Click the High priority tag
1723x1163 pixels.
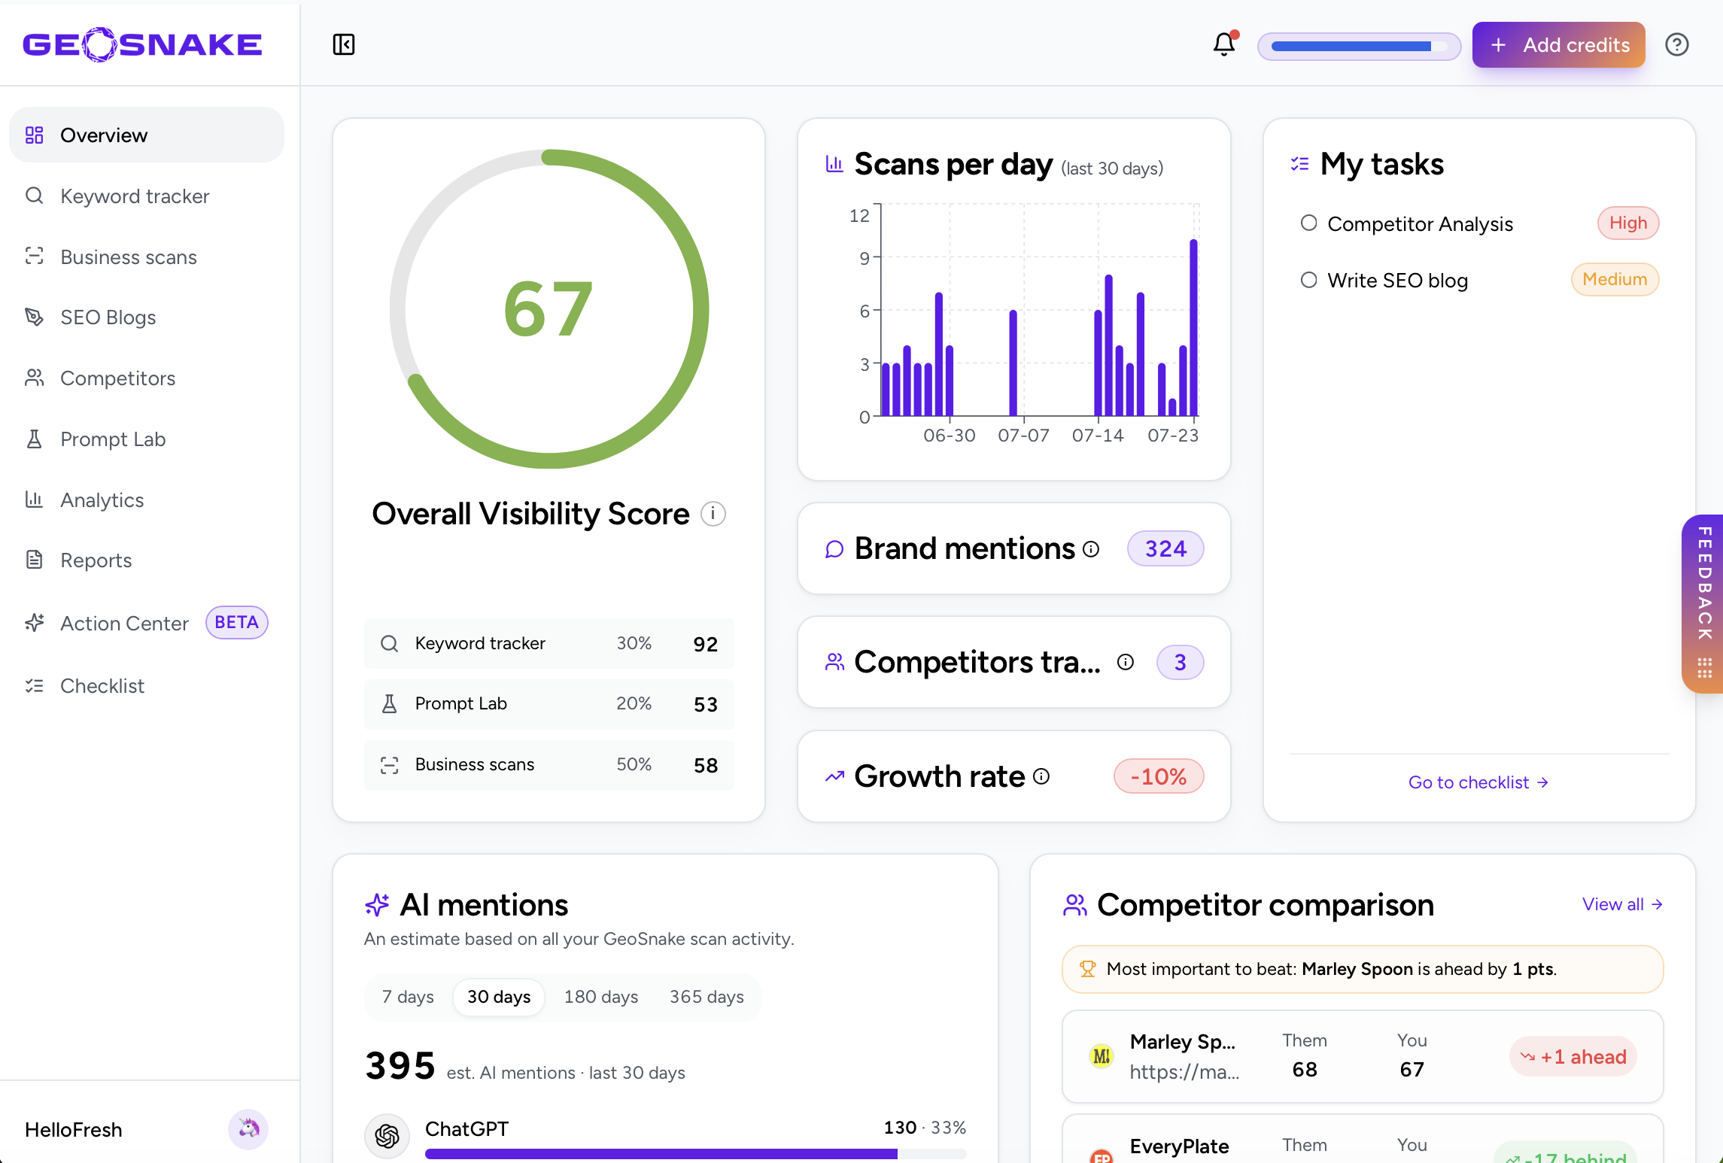click(1628, 223)
